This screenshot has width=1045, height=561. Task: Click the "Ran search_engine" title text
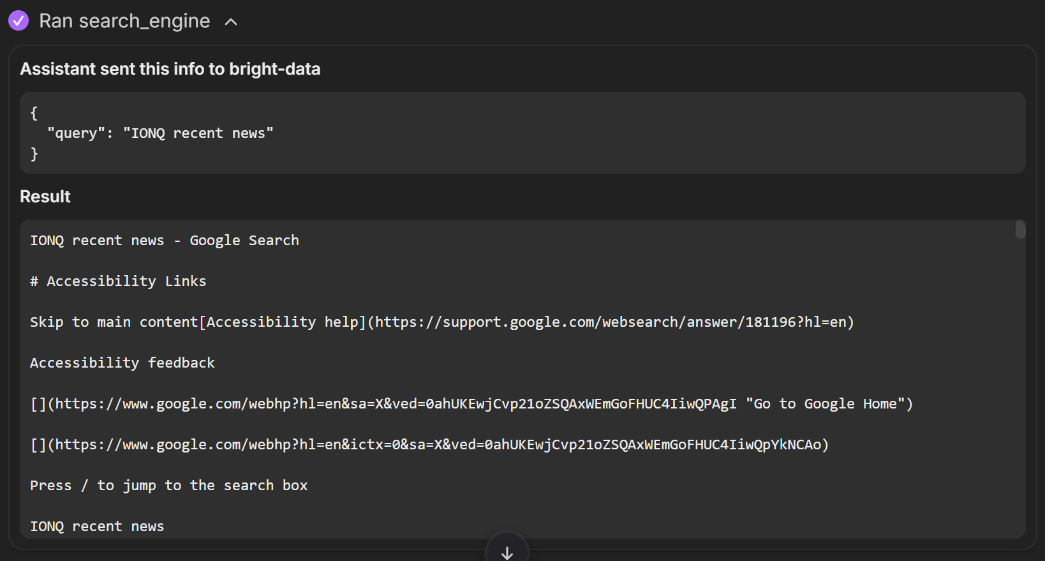tap(124, 21)
